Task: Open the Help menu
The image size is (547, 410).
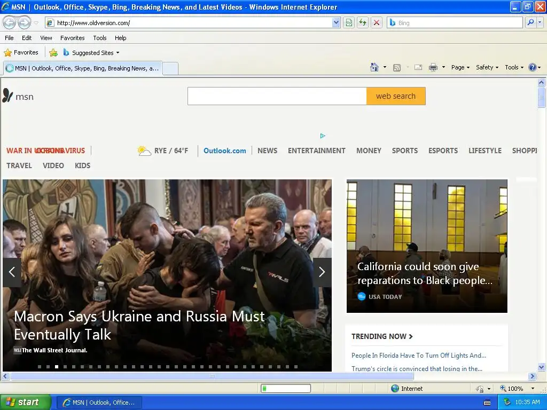Action: pos(120,38)
